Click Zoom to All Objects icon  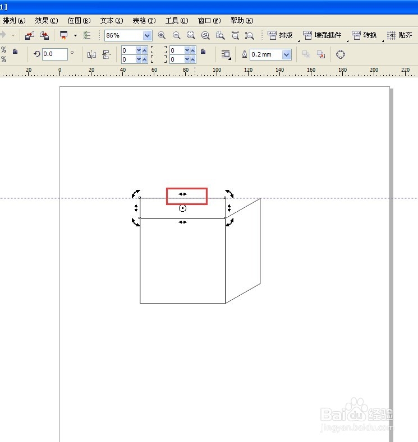(x=205, y=35)
